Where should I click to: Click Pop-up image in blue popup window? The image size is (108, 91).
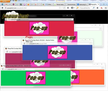(57, 52)
